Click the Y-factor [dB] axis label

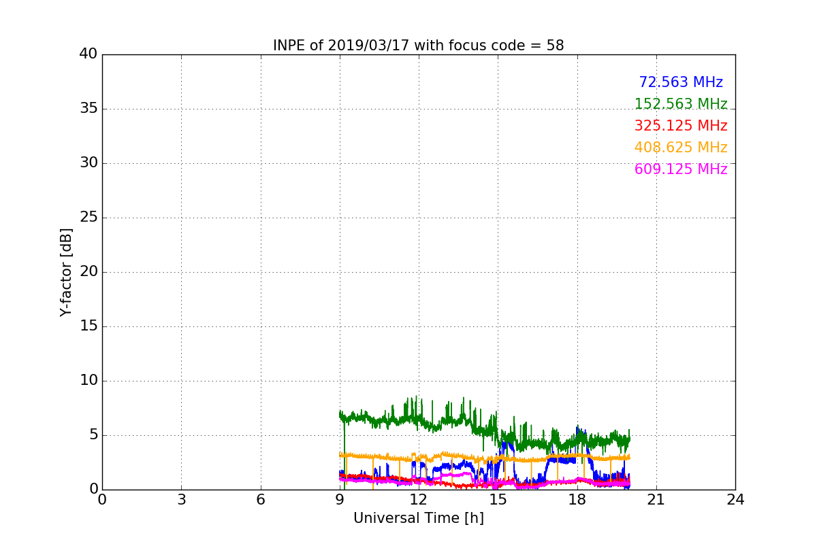coord(66,272)
